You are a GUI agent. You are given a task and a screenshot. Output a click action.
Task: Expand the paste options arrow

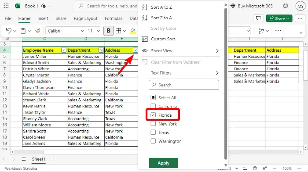(29, 31)
